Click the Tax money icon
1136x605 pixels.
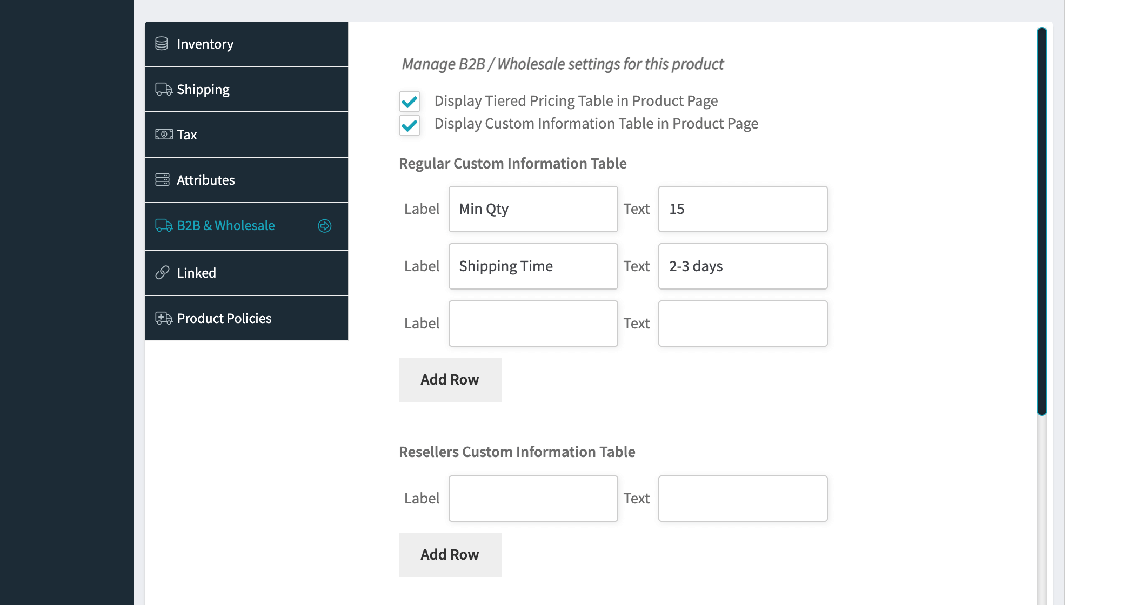(x=164, y=134)
